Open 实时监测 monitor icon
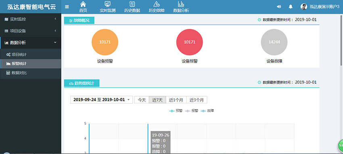 [108, 4]
